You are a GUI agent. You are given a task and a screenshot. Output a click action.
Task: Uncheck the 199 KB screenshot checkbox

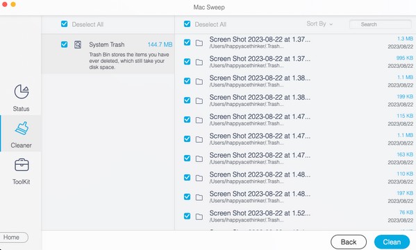[x=187, y=100]
